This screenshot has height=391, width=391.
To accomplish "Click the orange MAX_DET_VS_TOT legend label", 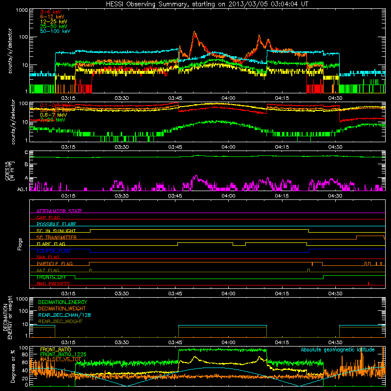I will click(x=61, y=359).
